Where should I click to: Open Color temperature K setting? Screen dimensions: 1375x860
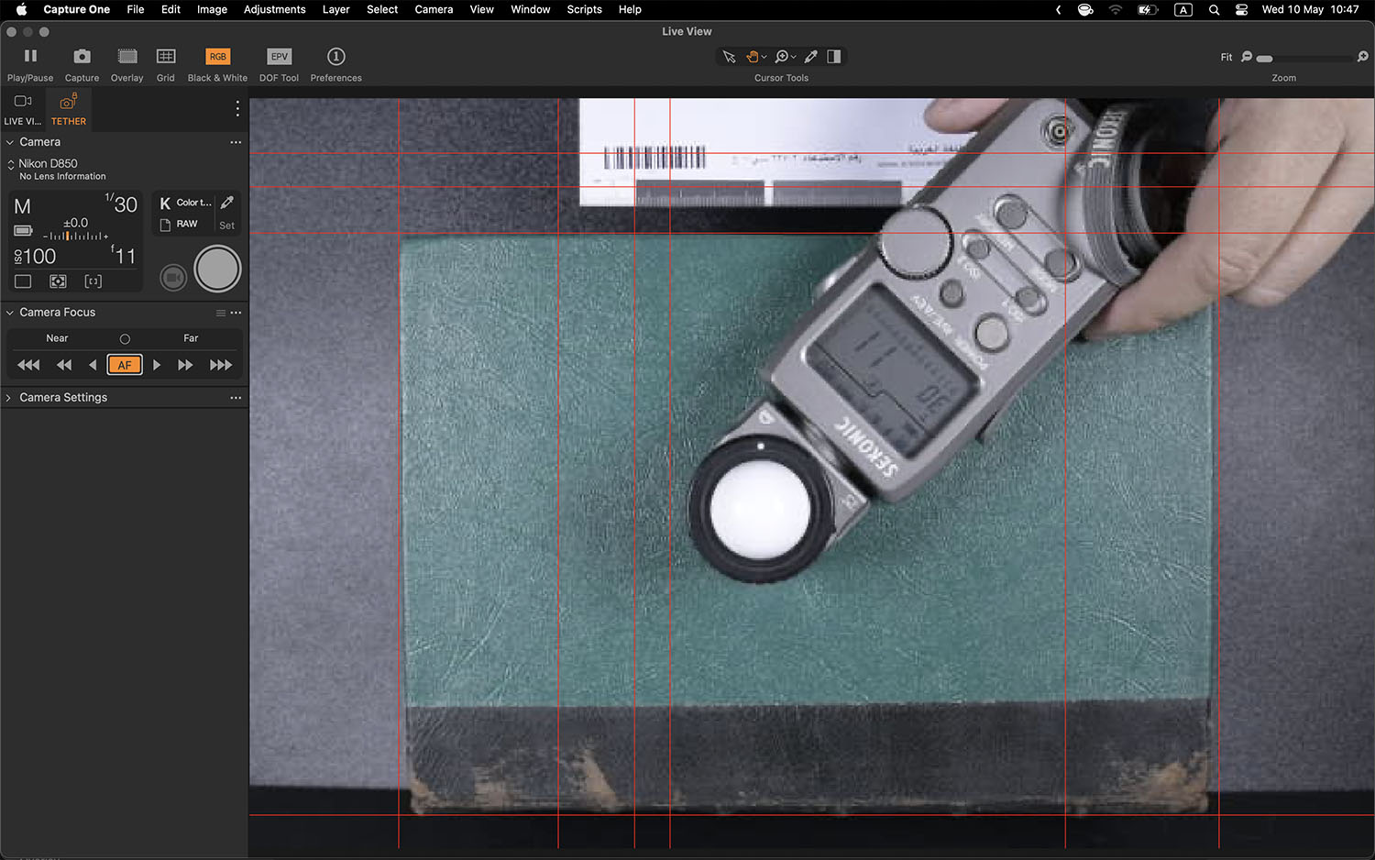pyautogui.click(x=185, y=203)
